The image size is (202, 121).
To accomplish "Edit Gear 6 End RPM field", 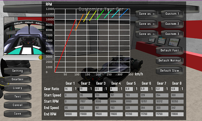I will pyautogui.click(x=147, y=114).
